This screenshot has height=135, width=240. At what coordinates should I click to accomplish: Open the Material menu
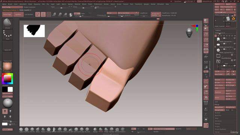[77, 4]
